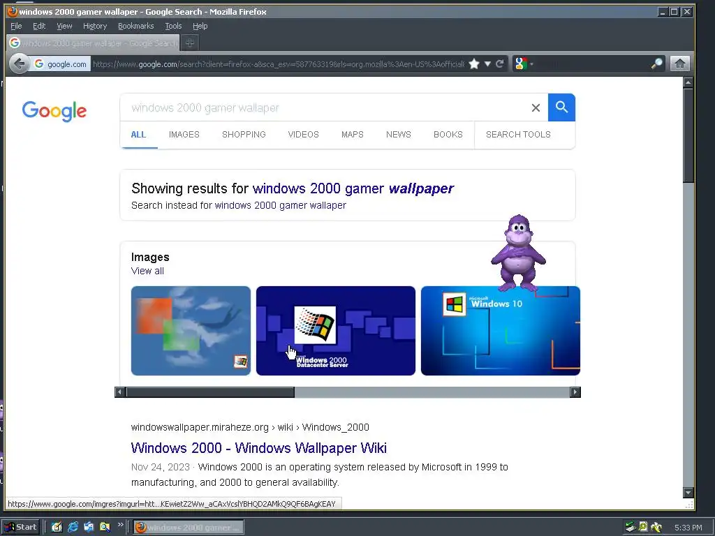Click the images carousel left scroll arrow
Image resolution: width=715 pixels, height=536 pixels.
(120, 392)
